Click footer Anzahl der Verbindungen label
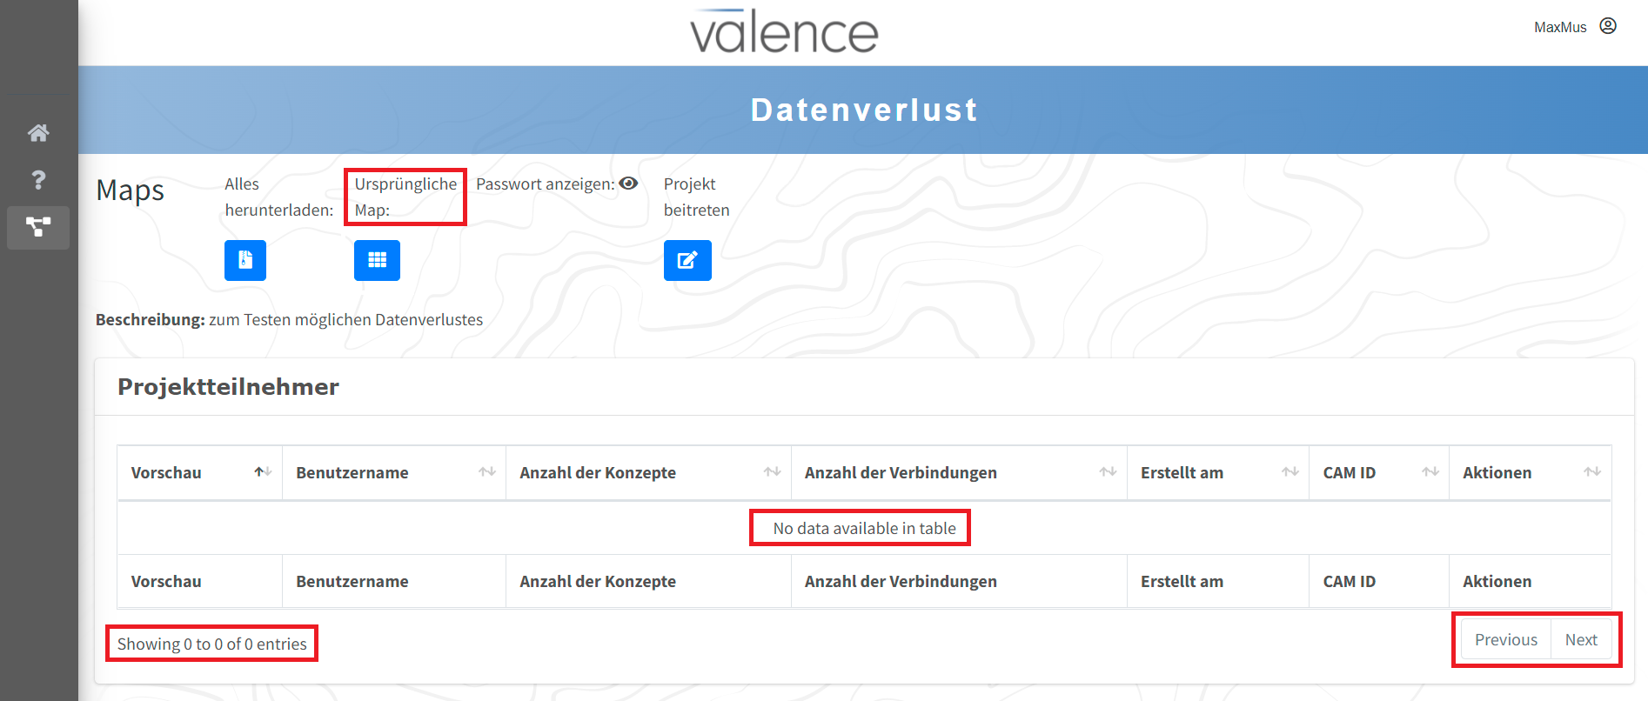Viewport: 1648px width, 701px height. [901, 581]
